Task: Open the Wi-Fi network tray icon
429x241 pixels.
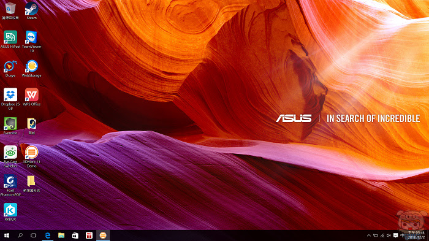Action: [382, 235]
